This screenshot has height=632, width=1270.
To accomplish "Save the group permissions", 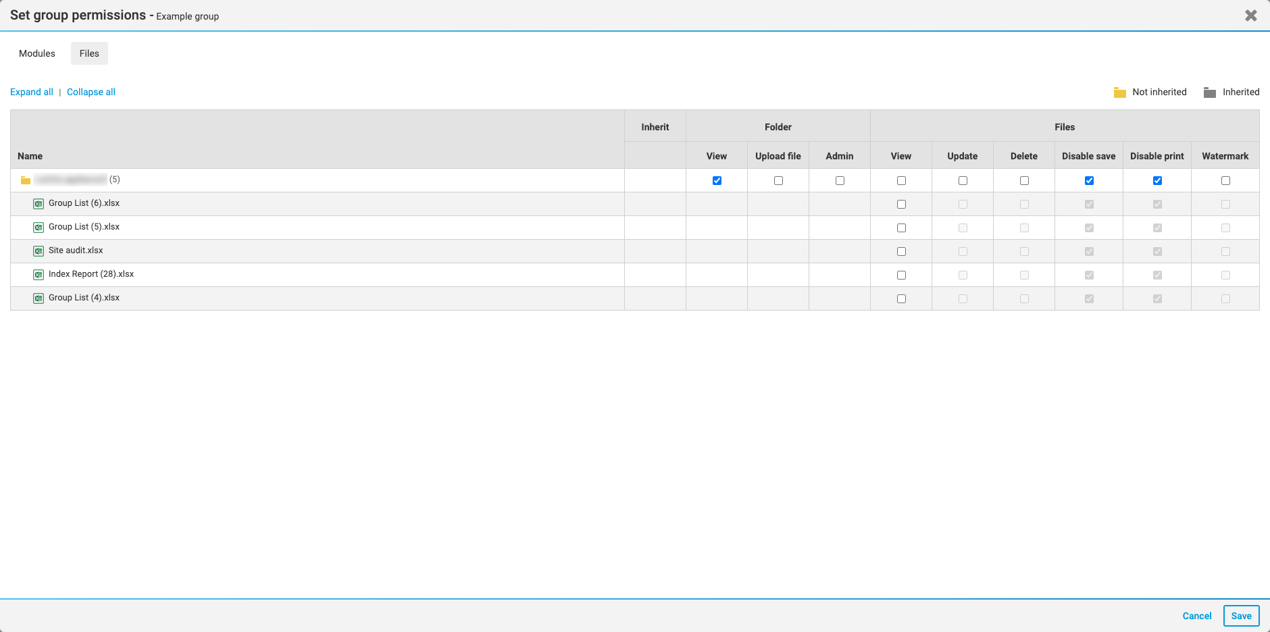I will pyautogui.click(x=1242, y=616).
